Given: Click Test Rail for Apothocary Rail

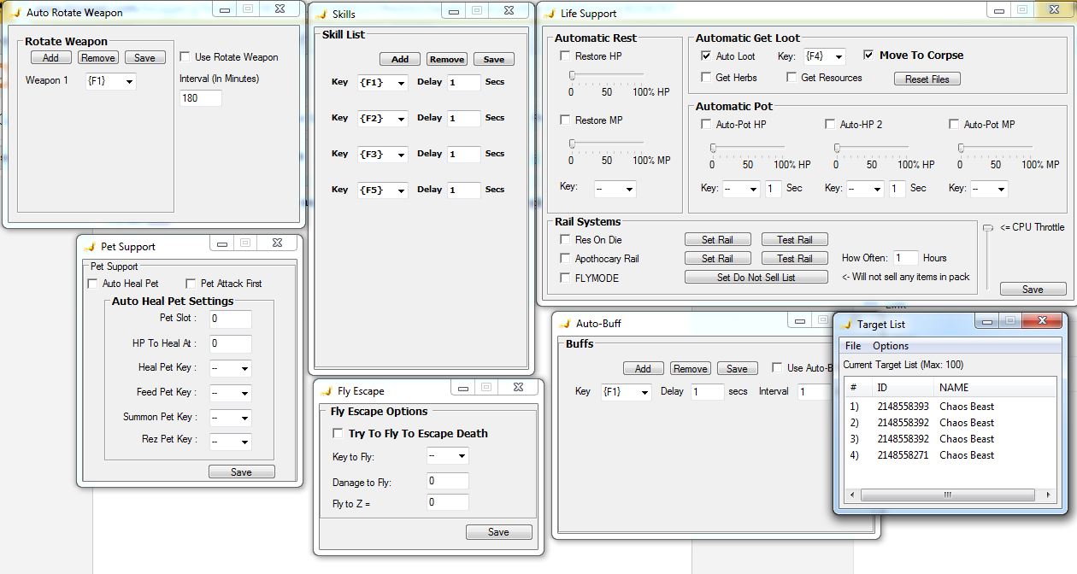Looking at the screenshot, I should coord(794,257).
